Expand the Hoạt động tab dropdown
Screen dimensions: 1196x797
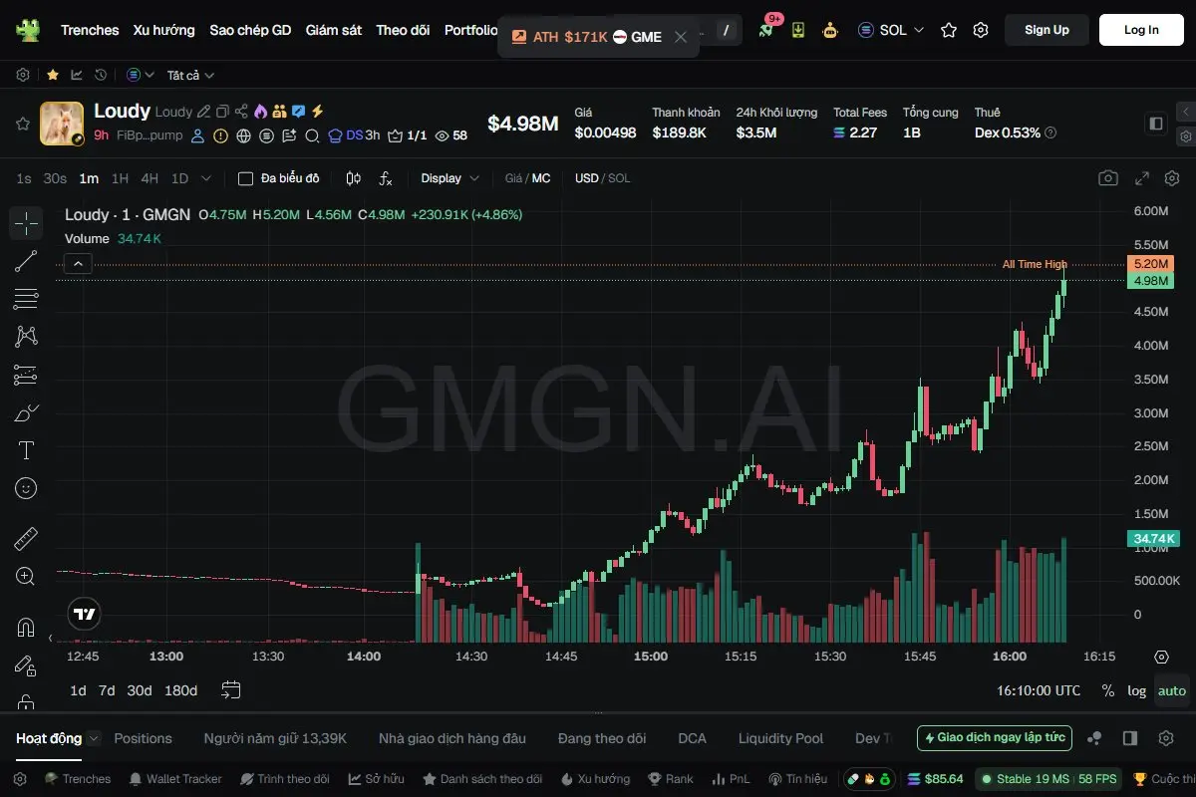95,738
